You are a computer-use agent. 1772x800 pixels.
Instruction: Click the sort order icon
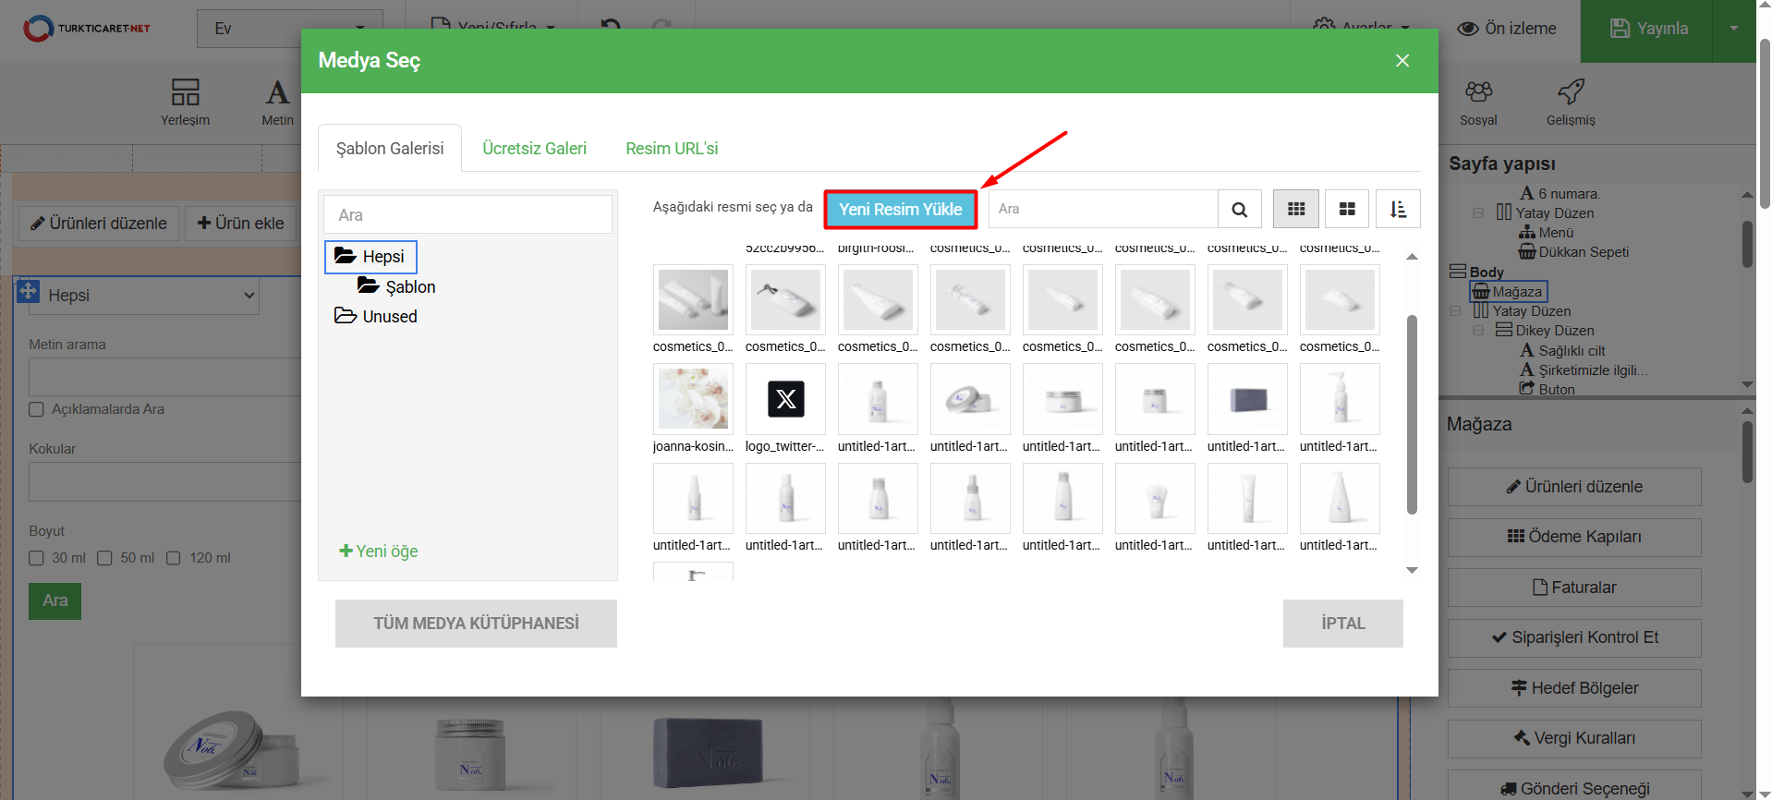[x=1398, y=210]
